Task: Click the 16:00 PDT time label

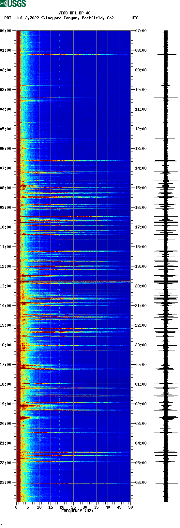Action: tap(6, 345)
